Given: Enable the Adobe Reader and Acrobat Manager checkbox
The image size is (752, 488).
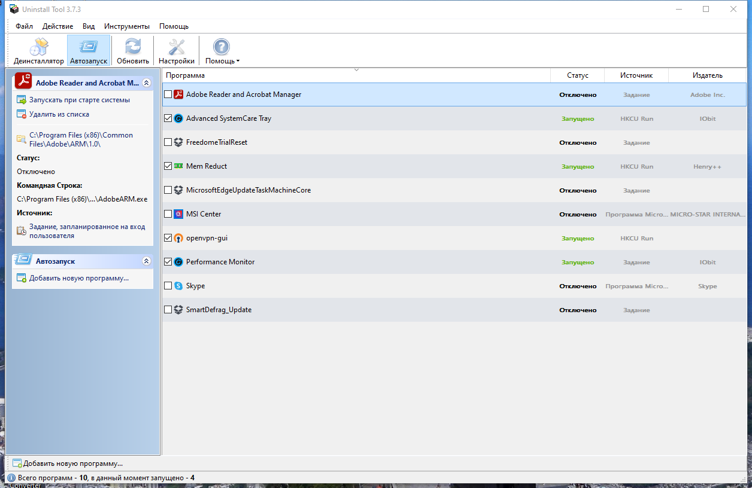Looking at the screenshot, I should [168, 94].
